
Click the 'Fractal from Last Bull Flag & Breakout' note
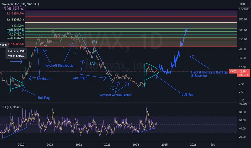coord(209,74)
